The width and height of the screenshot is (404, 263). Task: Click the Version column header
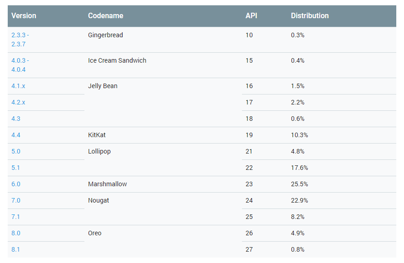pyautogui.click(x=24, y=15)
